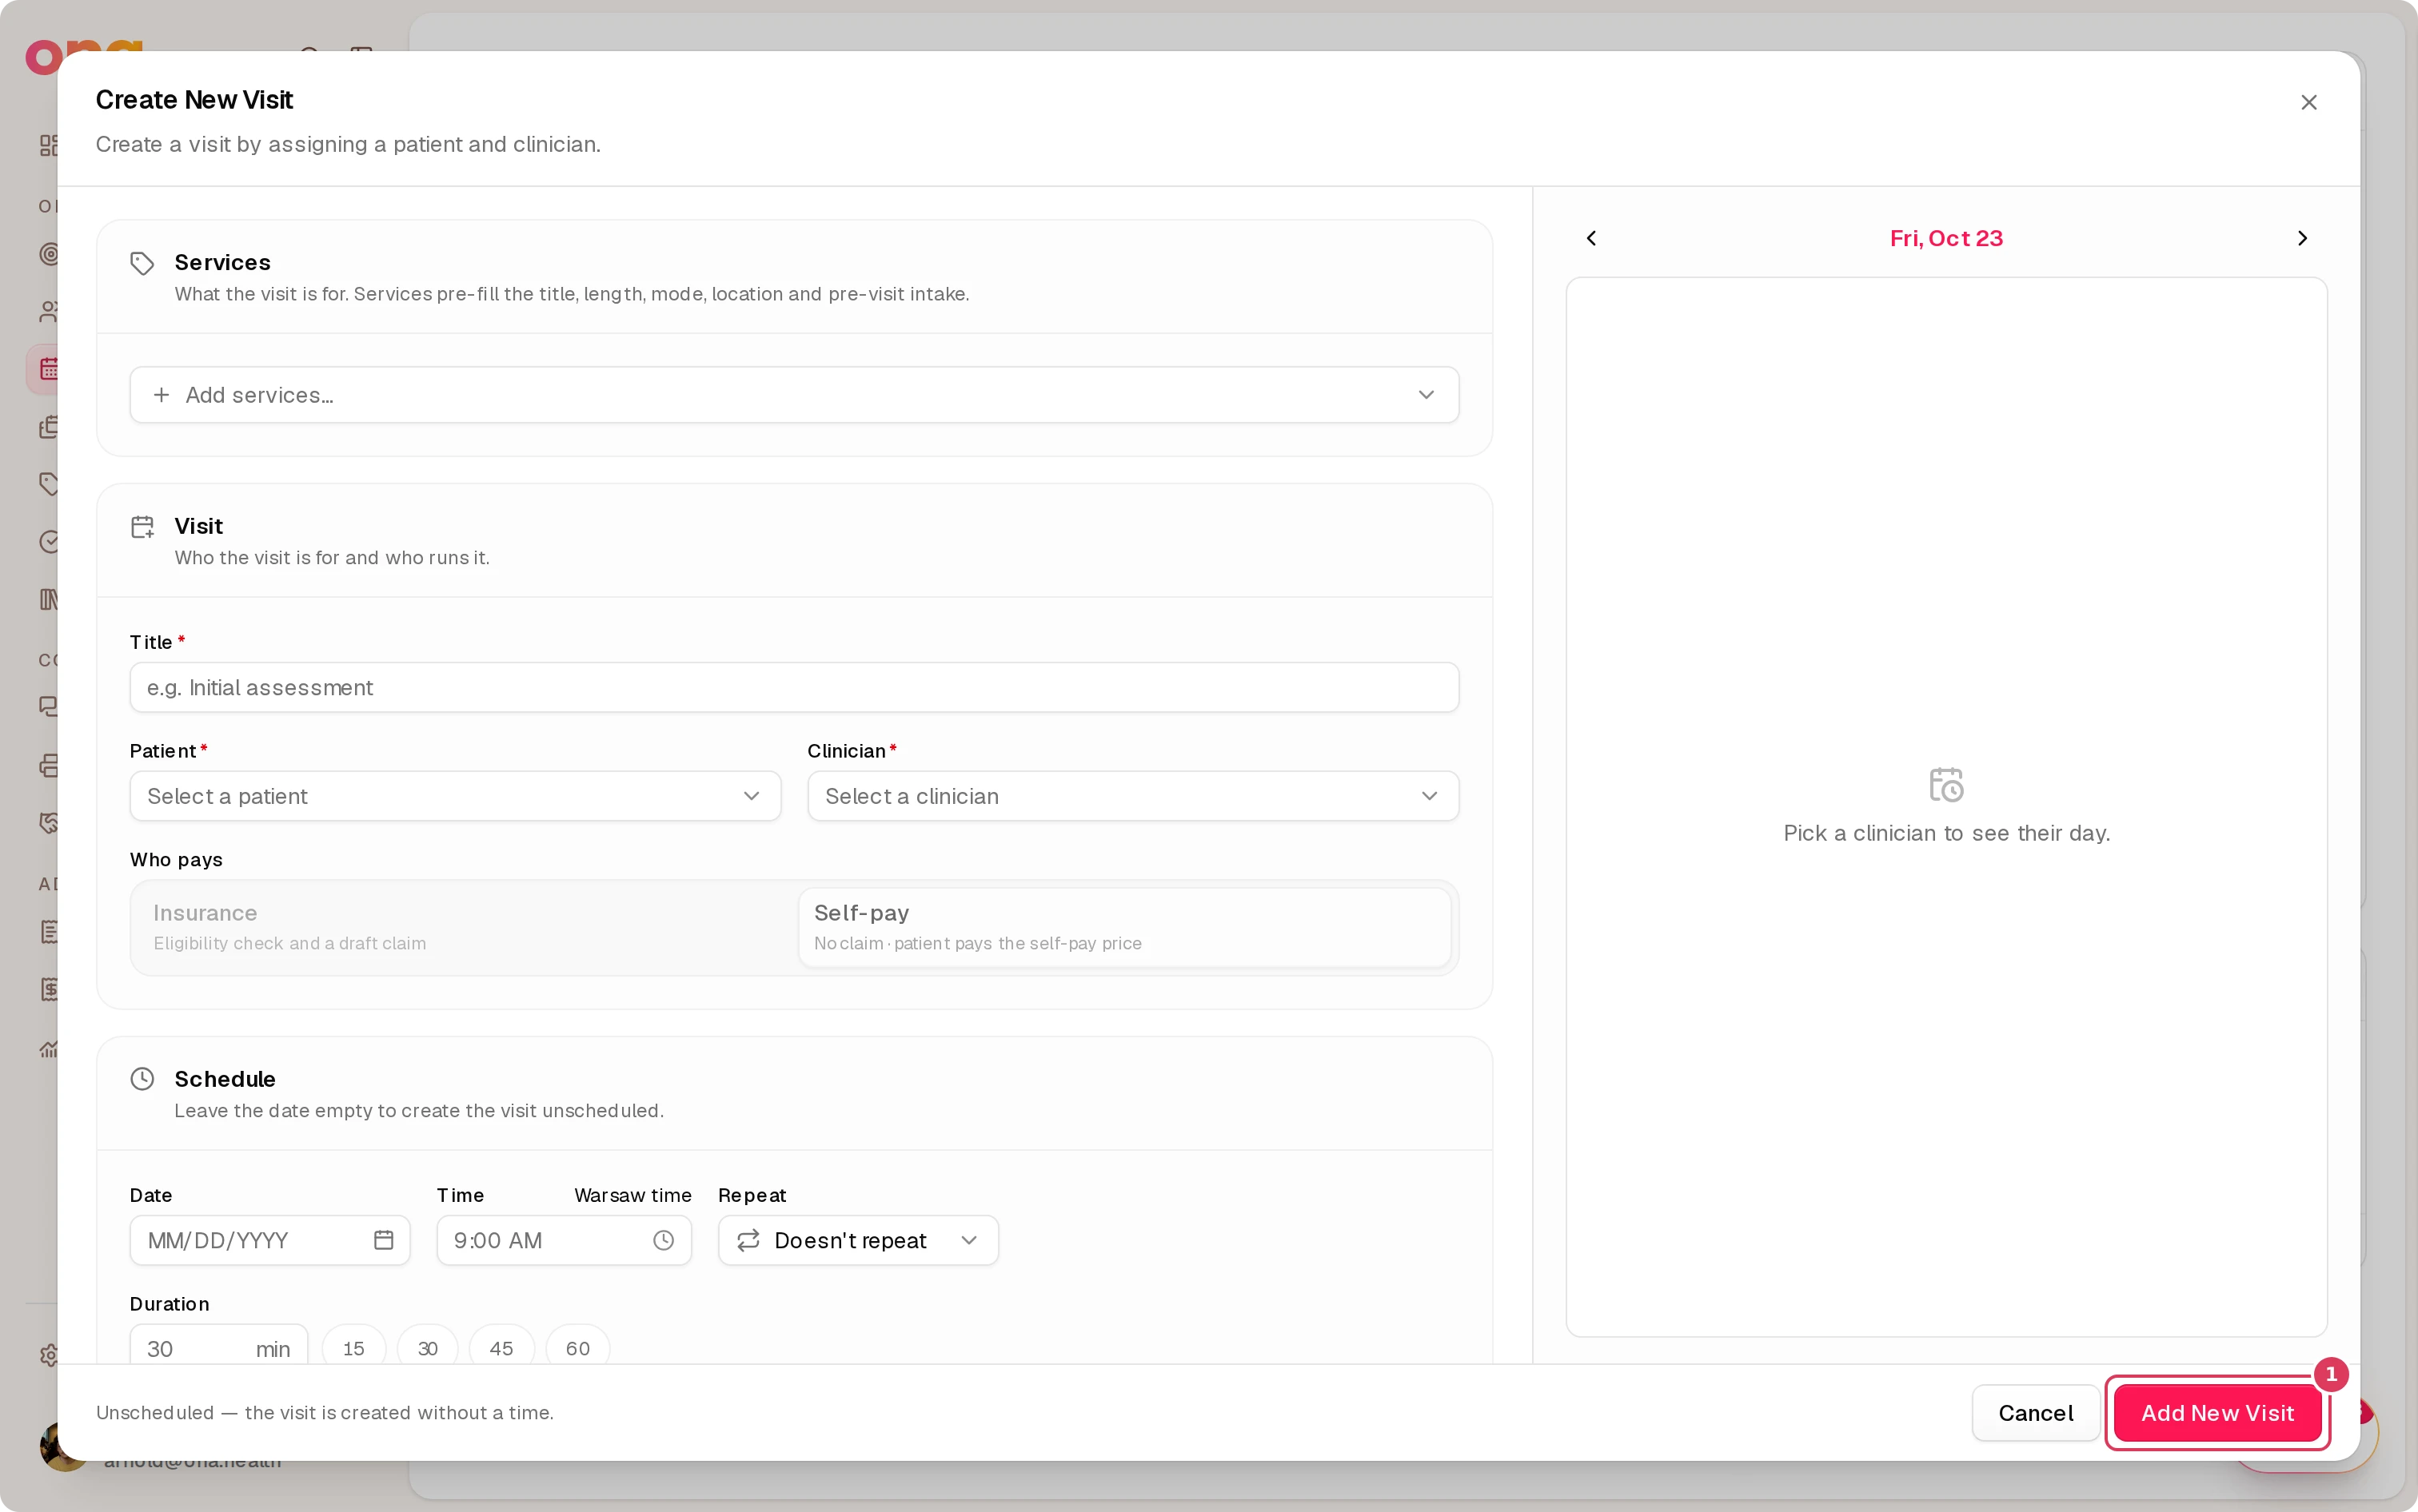
Task: Click the plus icon in Add services
Action: (161, 395)
